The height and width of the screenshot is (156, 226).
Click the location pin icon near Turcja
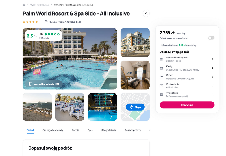[46, 22]
